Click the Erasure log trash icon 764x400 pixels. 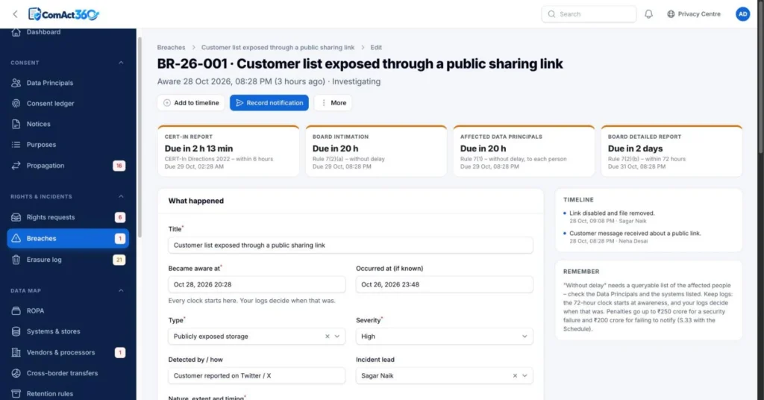tap(16, 260)
